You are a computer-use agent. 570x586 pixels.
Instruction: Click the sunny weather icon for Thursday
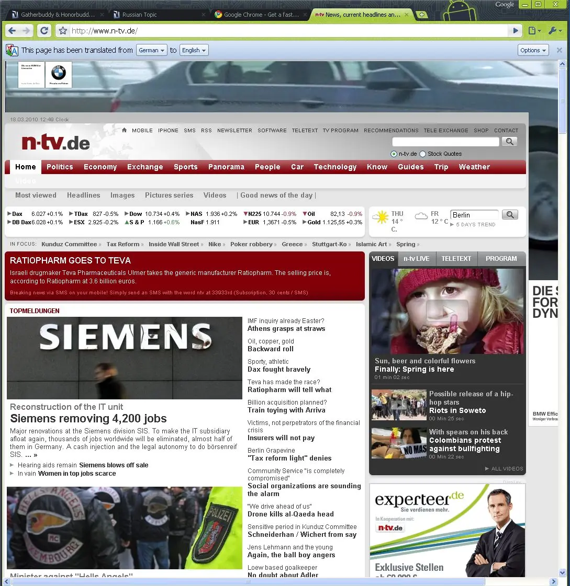(x=381, y=217)
